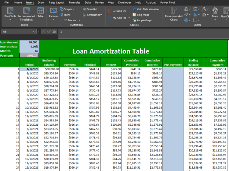Insert a Table from the ribbon

40,12
